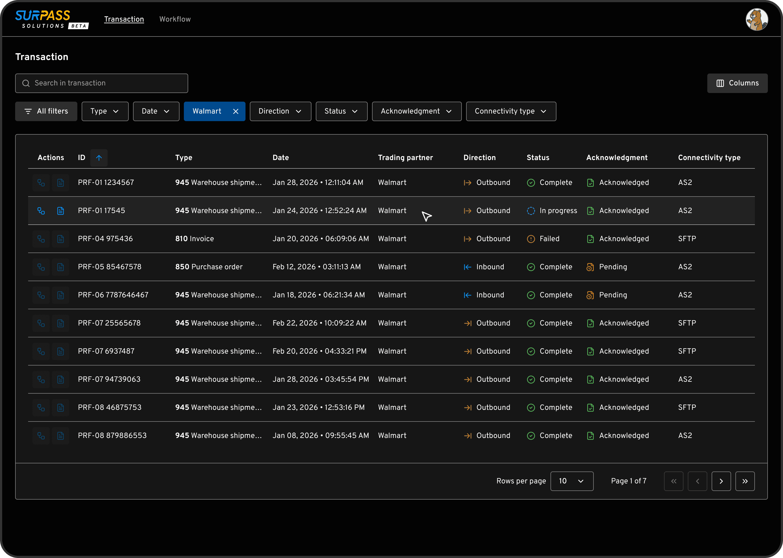Click the document icon for PRF-04 975436

point(61,238)
